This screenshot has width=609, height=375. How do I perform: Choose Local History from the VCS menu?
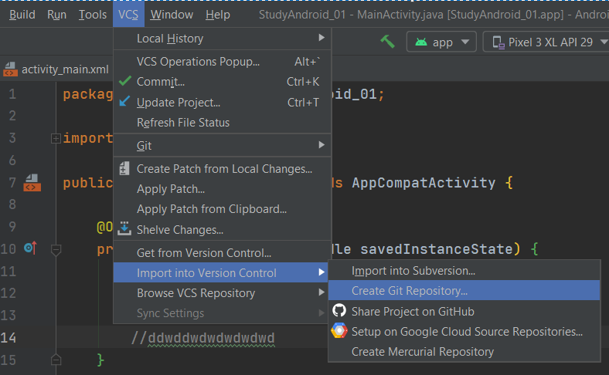(x=222, y=39)
